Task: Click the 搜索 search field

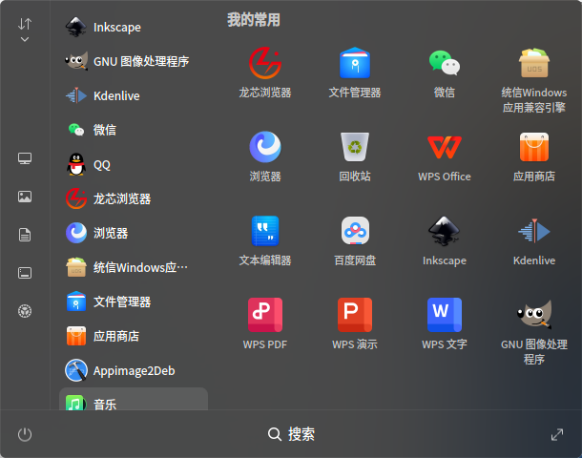Action: pos(291,434)
